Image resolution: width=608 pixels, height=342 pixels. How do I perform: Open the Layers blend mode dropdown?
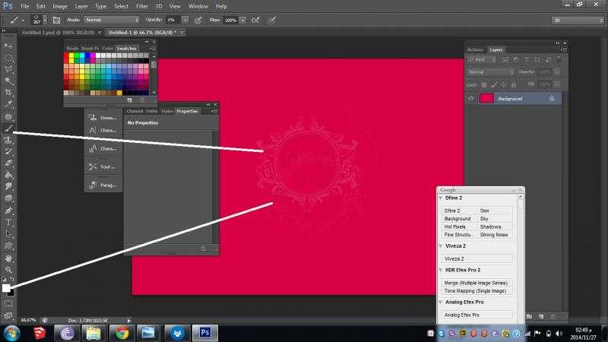(x=490, y=72)
